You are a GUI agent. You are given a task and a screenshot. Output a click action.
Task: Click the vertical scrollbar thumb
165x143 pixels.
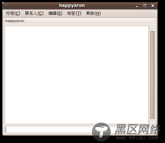152,75
